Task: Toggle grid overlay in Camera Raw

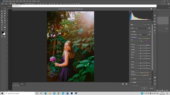Action: click(x=155, y=84)
